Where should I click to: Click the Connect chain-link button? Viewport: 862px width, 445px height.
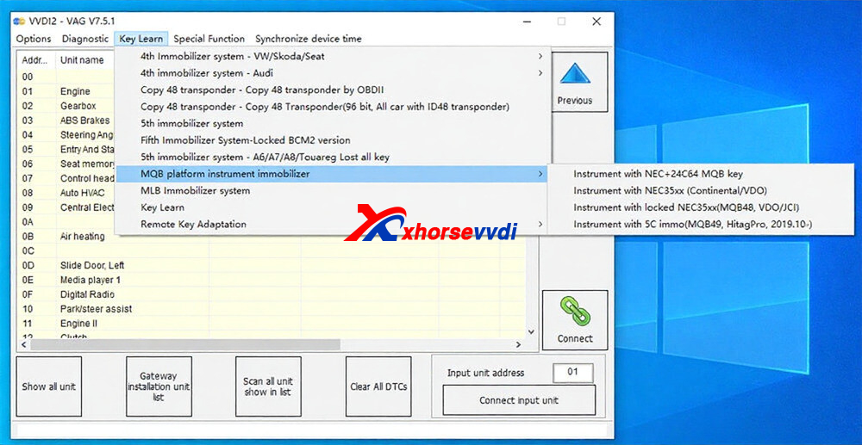click(x=574, y=320)
